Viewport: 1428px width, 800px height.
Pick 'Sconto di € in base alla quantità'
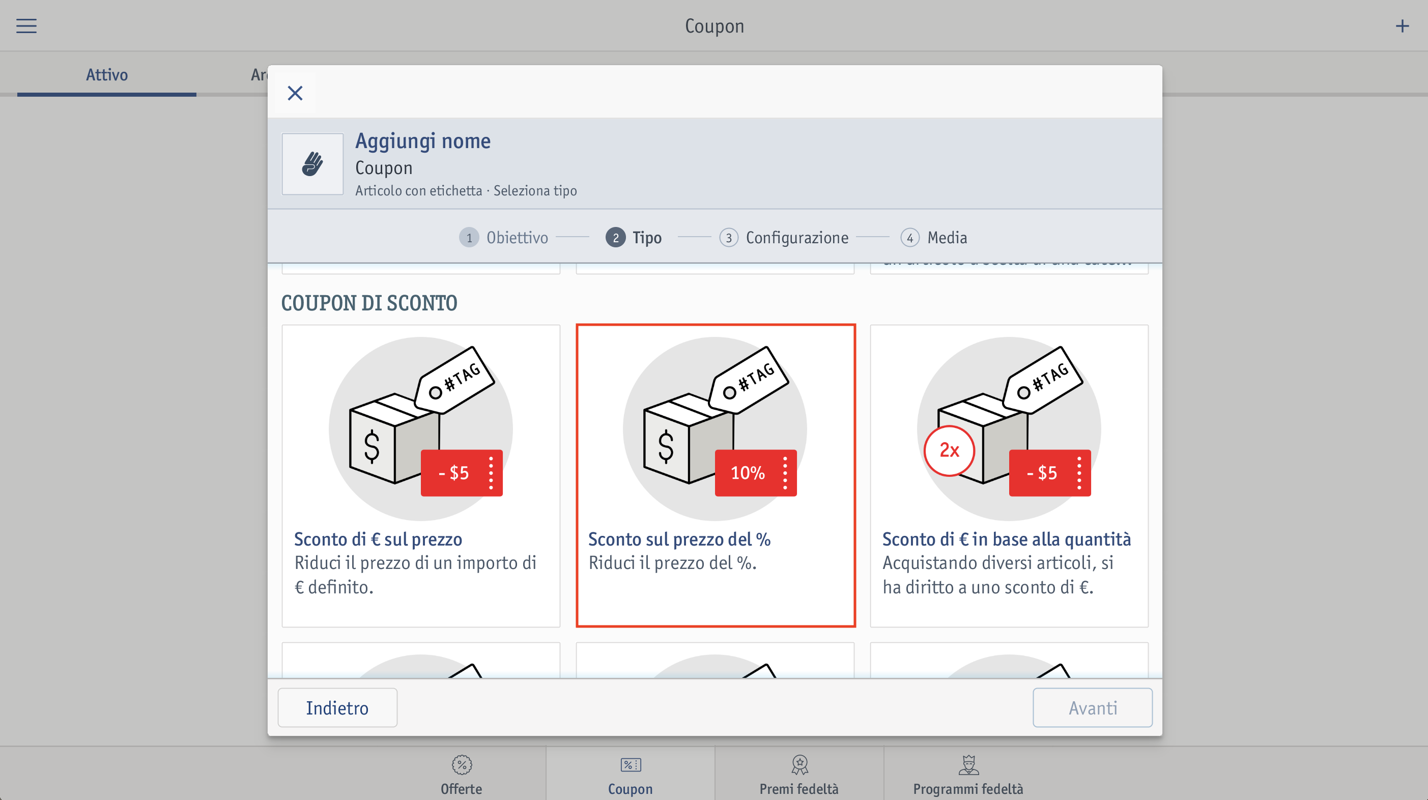click(1009, 476)
